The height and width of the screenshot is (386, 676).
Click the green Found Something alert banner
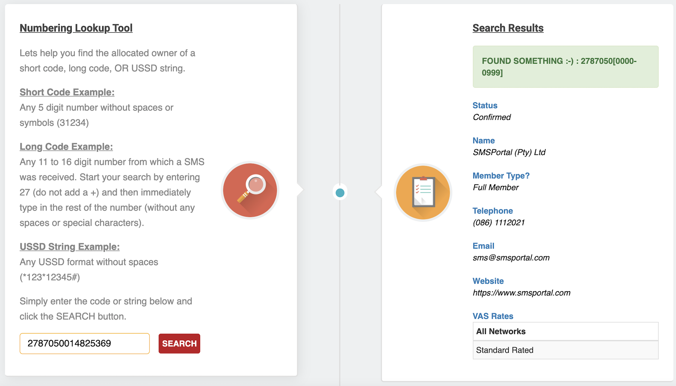(565, 67)
